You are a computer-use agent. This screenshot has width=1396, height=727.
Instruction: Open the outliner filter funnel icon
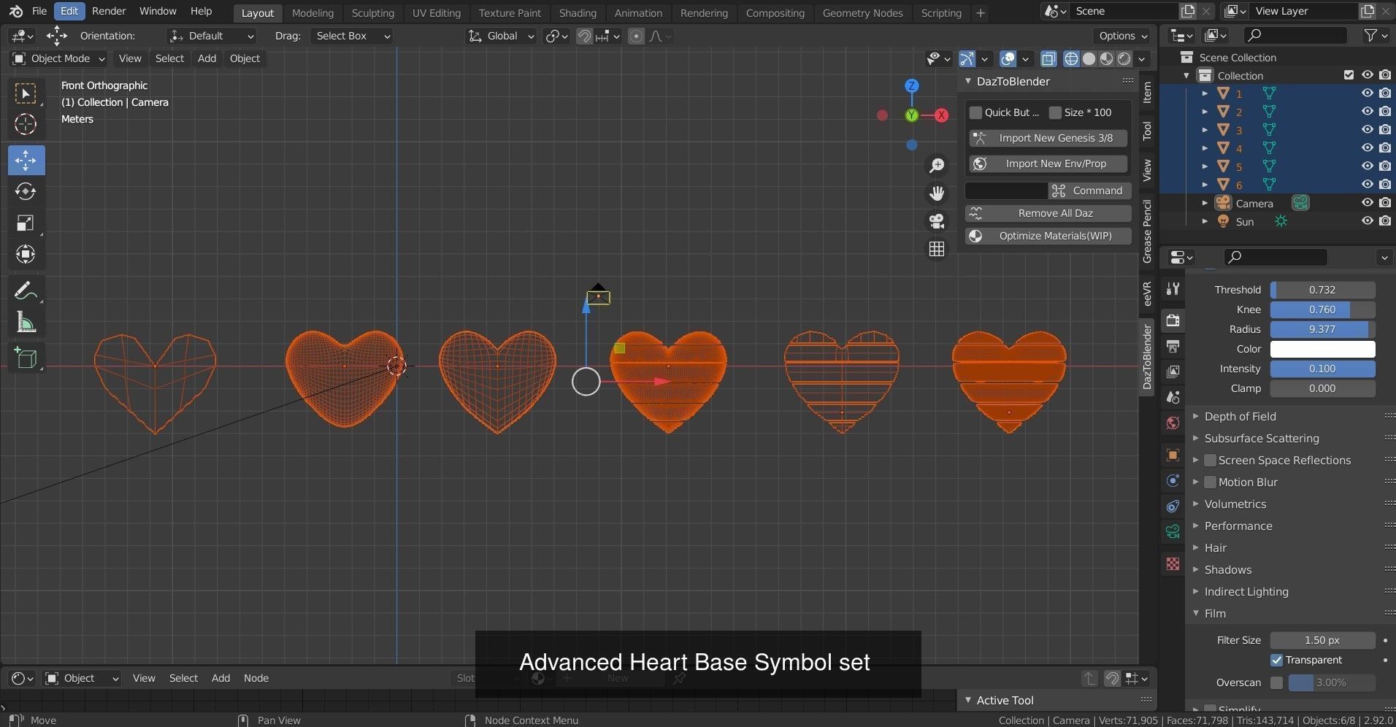1370,35
